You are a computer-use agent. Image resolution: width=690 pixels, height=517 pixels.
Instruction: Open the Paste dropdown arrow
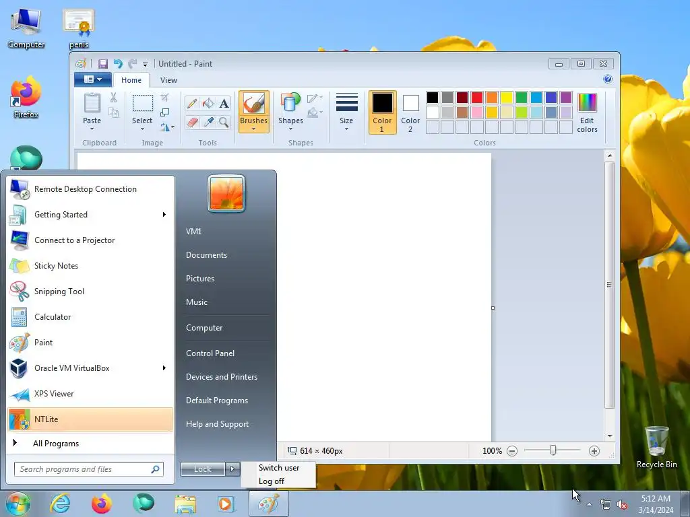point(92,129)
